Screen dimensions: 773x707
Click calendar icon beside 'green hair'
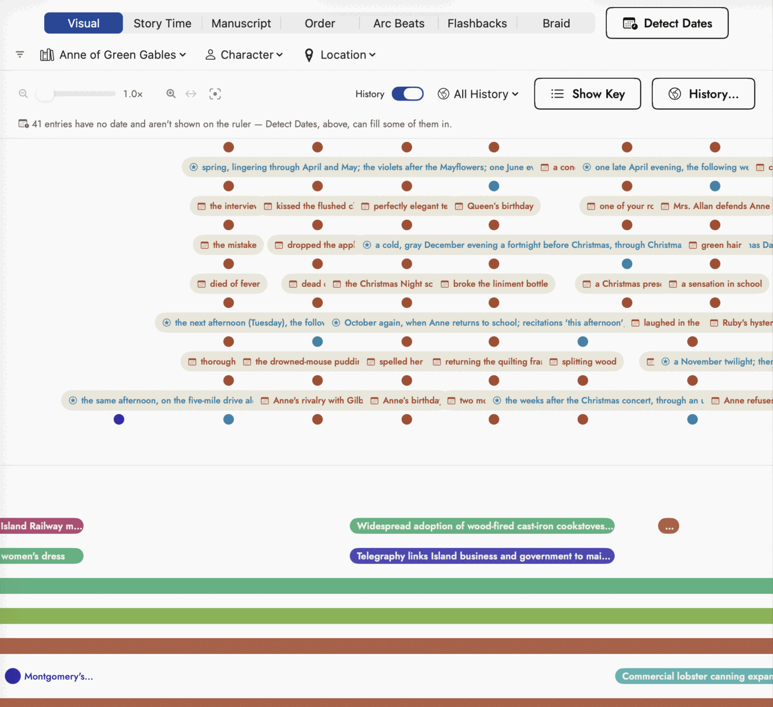point(693,245)
